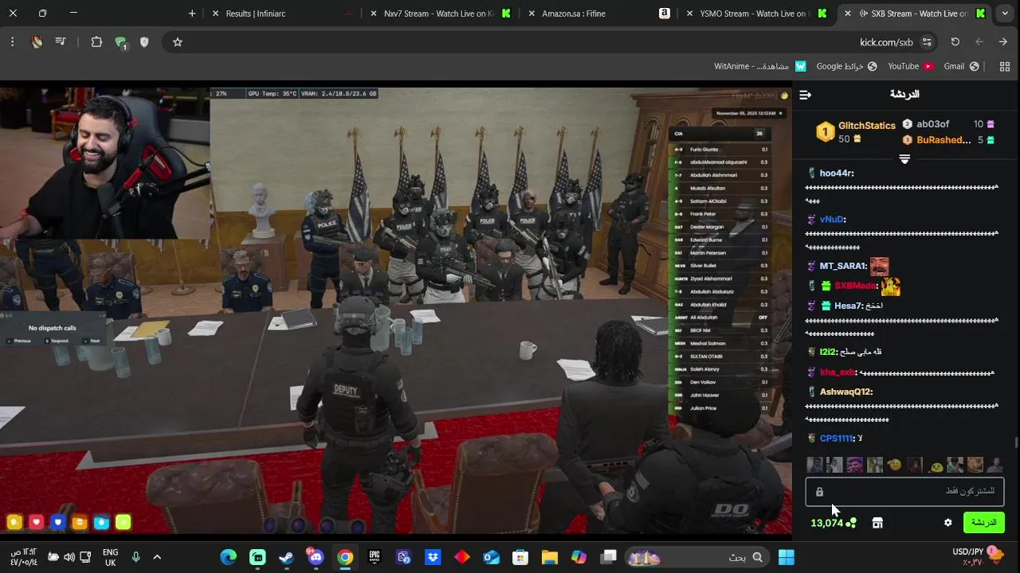Click username kha_sxb in chat

pos(837,372)
